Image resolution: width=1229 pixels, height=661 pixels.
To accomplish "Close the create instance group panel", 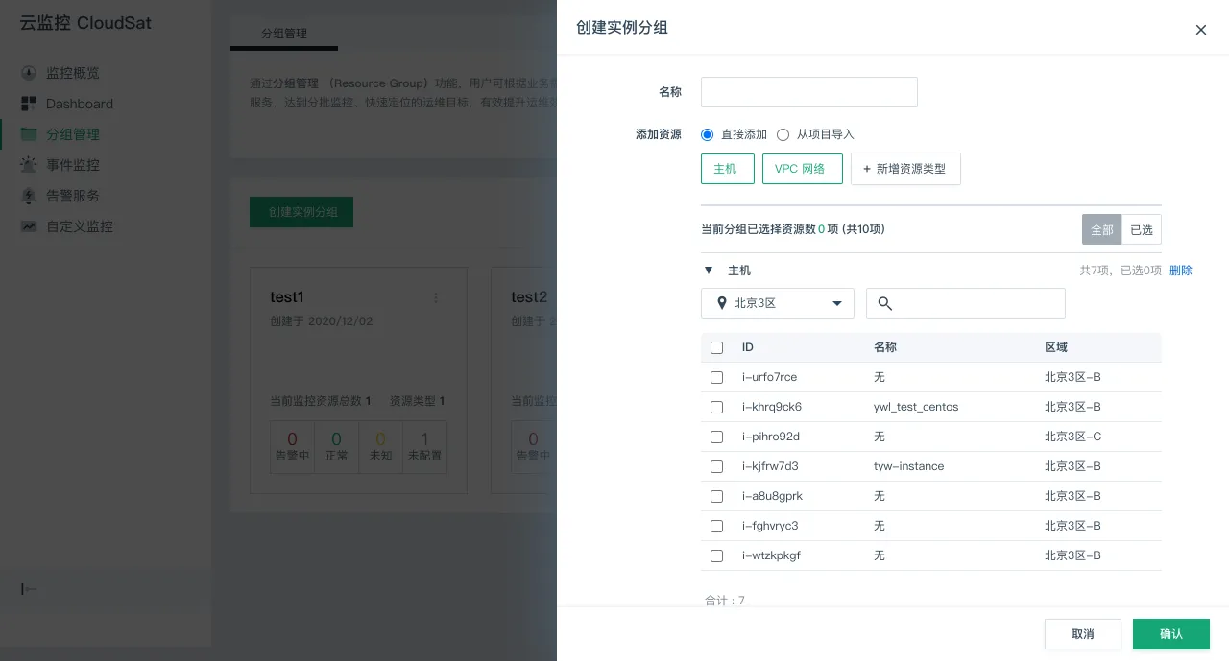I will pos(1200,30).
